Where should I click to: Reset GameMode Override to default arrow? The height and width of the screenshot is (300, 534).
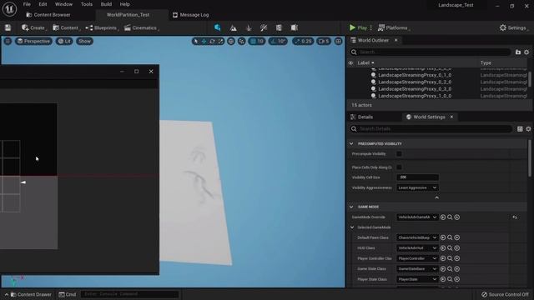point(515,217)
